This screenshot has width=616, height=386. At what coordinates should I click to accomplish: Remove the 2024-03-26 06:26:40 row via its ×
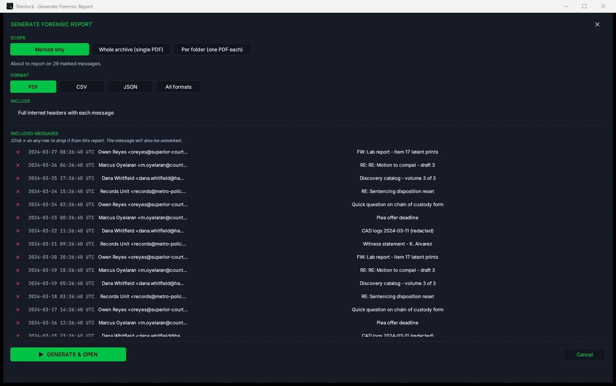click(x=18, y=165)
